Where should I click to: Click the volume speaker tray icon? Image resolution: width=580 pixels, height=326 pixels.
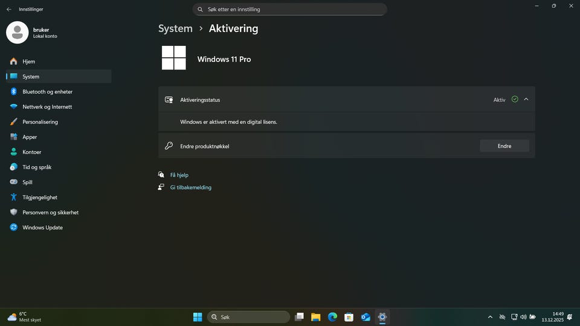tap(523, 317)
